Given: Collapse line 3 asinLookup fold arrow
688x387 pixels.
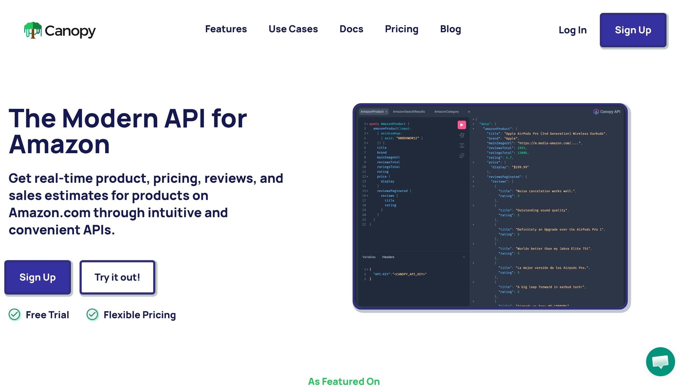Looking at the screenshot, I should tap(368, 133).
